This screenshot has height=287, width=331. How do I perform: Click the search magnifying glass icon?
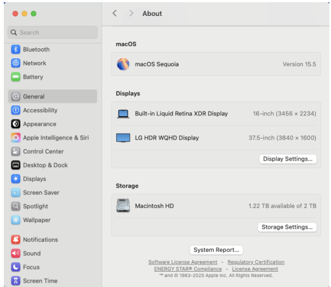pyautogui.click(x=14, y=32)
